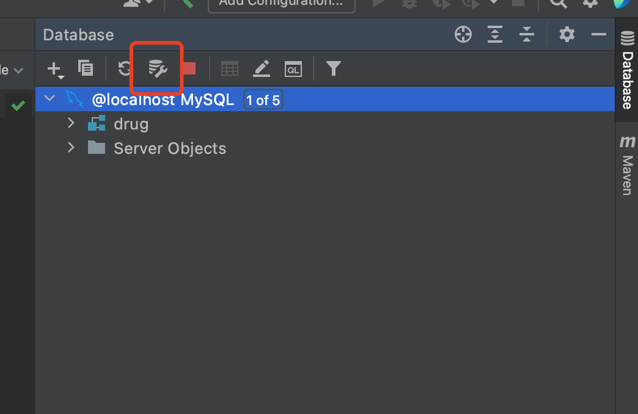Open the database filter funnel
The image size is (638, 414).
click(x=333, y=68)
